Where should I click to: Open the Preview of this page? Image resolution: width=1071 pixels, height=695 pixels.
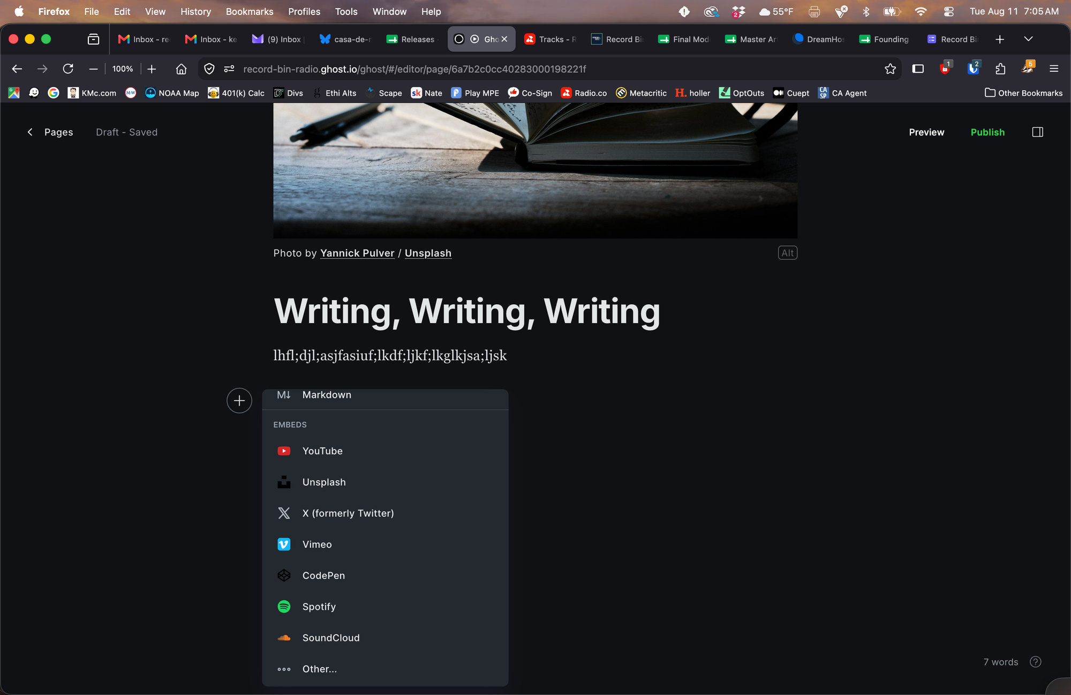click(926, 132)
